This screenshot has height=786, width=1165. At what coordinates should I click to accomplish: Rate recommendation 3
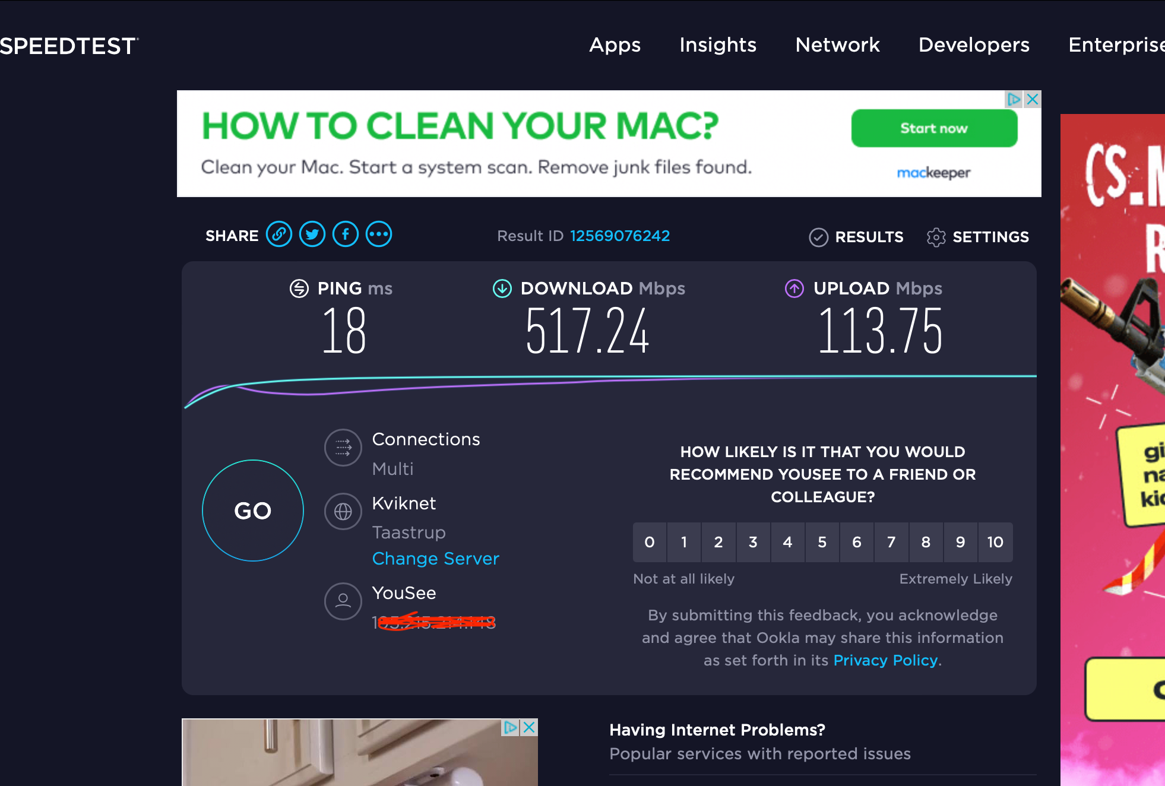tap(753, 542)
